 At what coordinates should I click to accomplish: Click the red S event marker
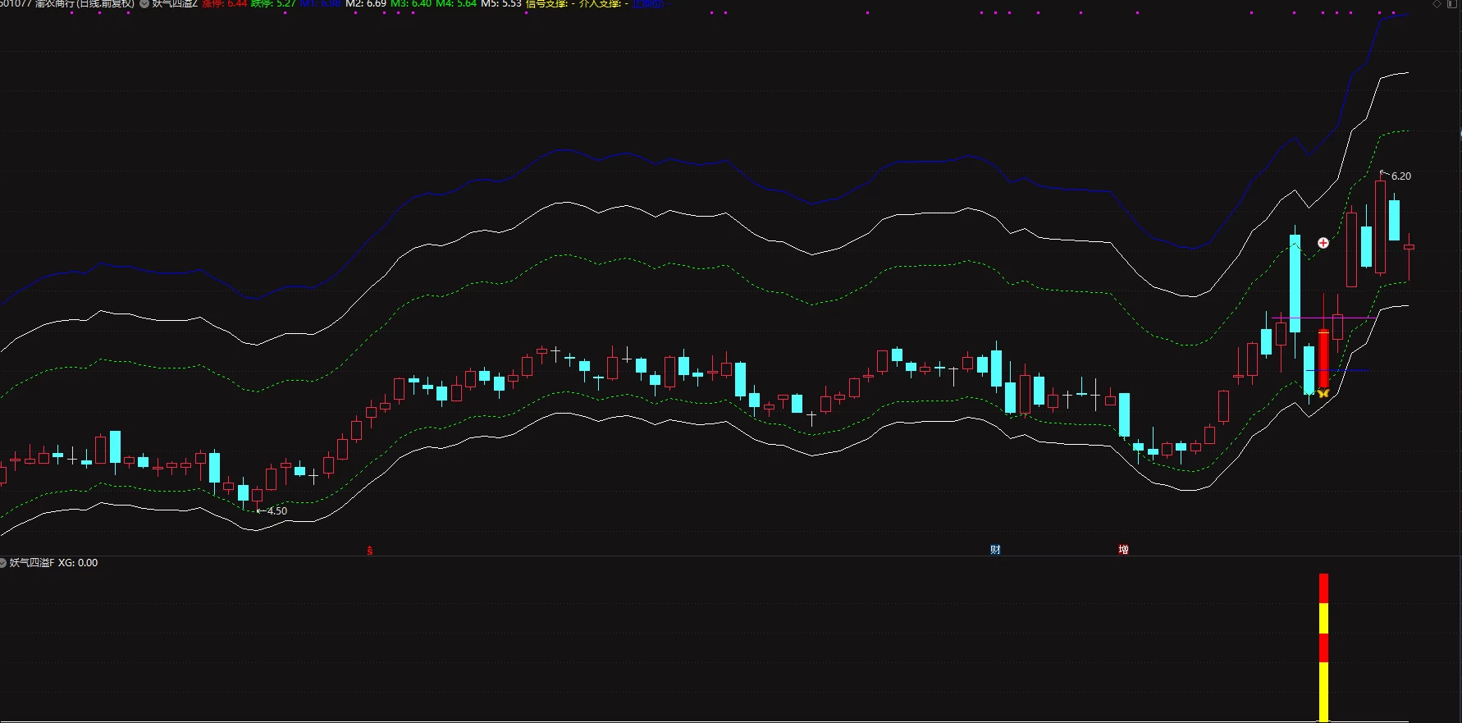[x=370, y=550]
